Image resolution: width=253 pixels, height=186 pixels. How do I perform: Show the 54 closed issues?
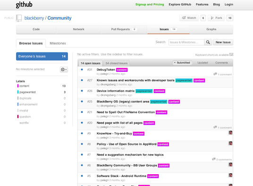pos(117,63)
